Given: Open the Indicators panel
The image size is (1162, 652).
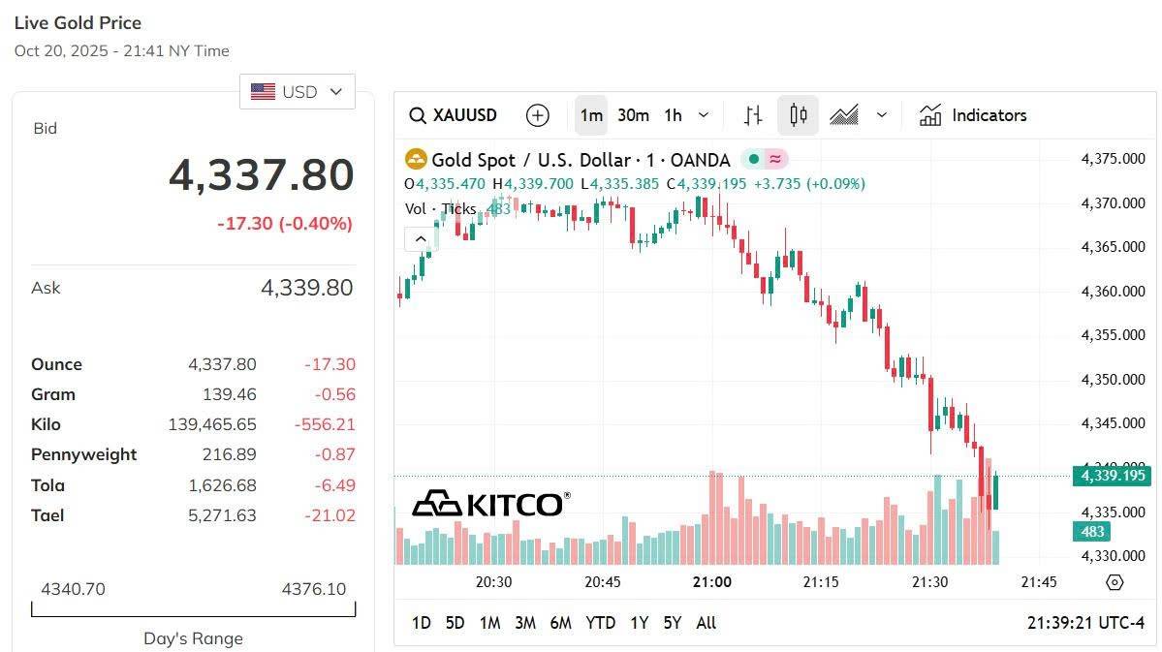Looking at the screenshot, I should click(972, 115).
